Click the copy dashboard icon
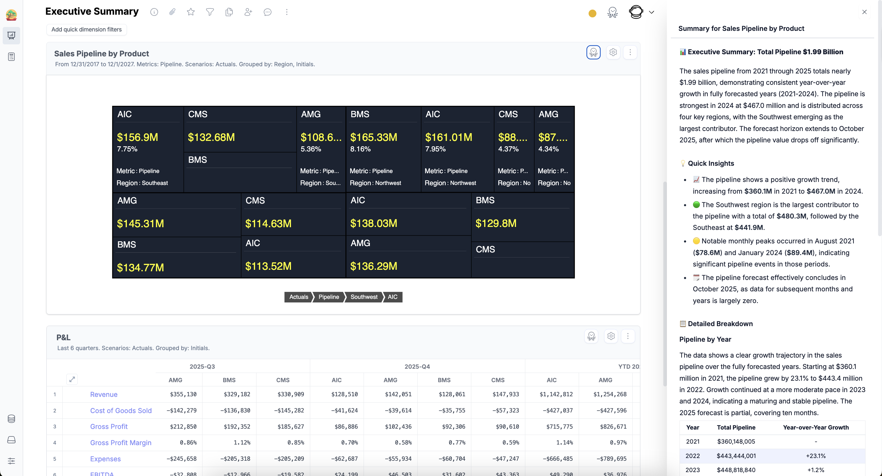882x476 pixels. (x=229, y=12)
